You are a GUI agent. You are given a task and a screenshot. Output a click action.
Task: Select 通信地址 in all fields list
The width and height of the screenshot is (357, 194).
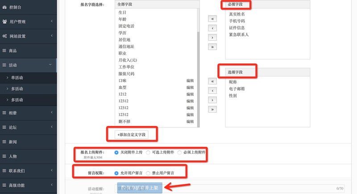coord(126,46)
